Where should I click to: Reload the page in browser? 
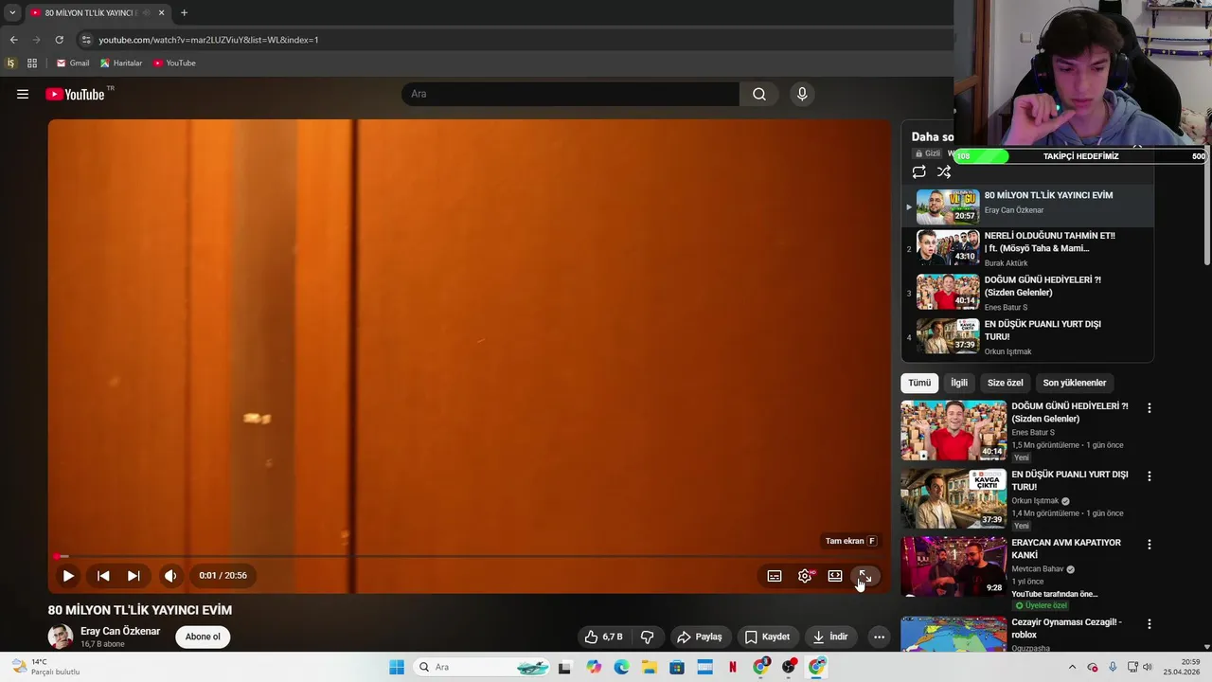(59, 40)
